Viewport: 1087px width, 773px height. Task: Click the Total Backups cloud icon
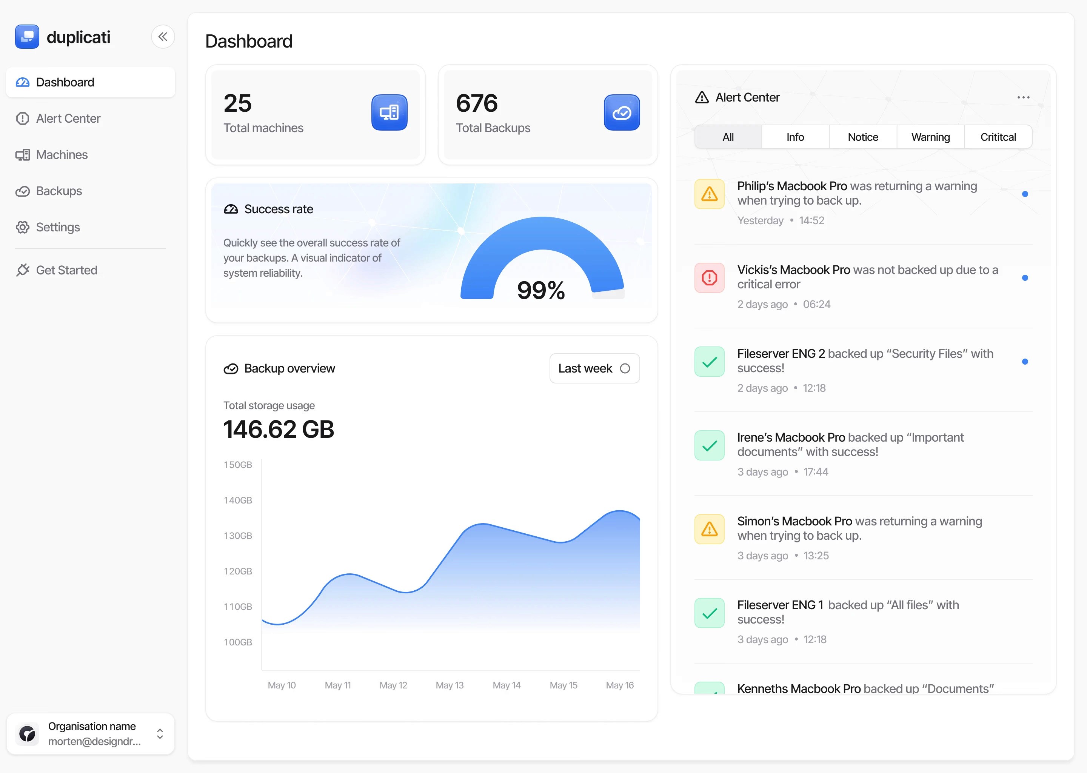(621, 112)
